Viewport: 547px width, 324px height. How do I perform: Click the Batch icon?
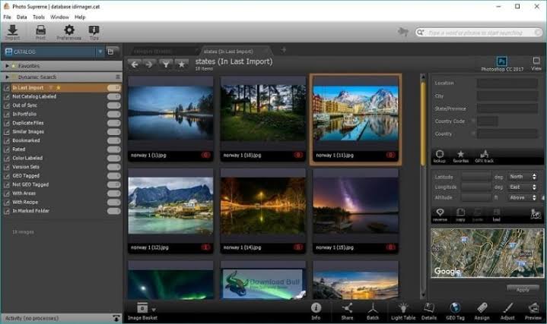pos(373,311)
